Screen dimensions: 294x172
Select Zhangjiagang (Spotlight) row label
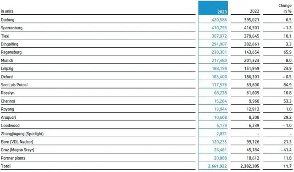(22, 134)
